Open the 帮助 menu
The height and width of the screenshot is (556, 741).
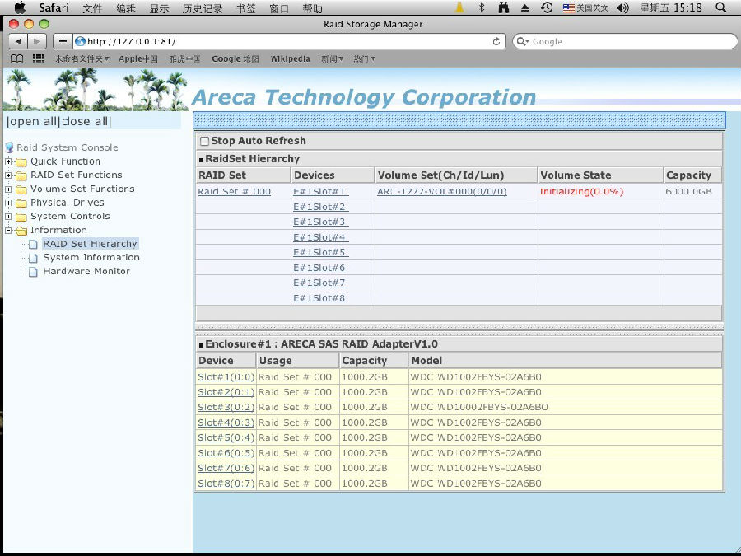coord(312,8)
